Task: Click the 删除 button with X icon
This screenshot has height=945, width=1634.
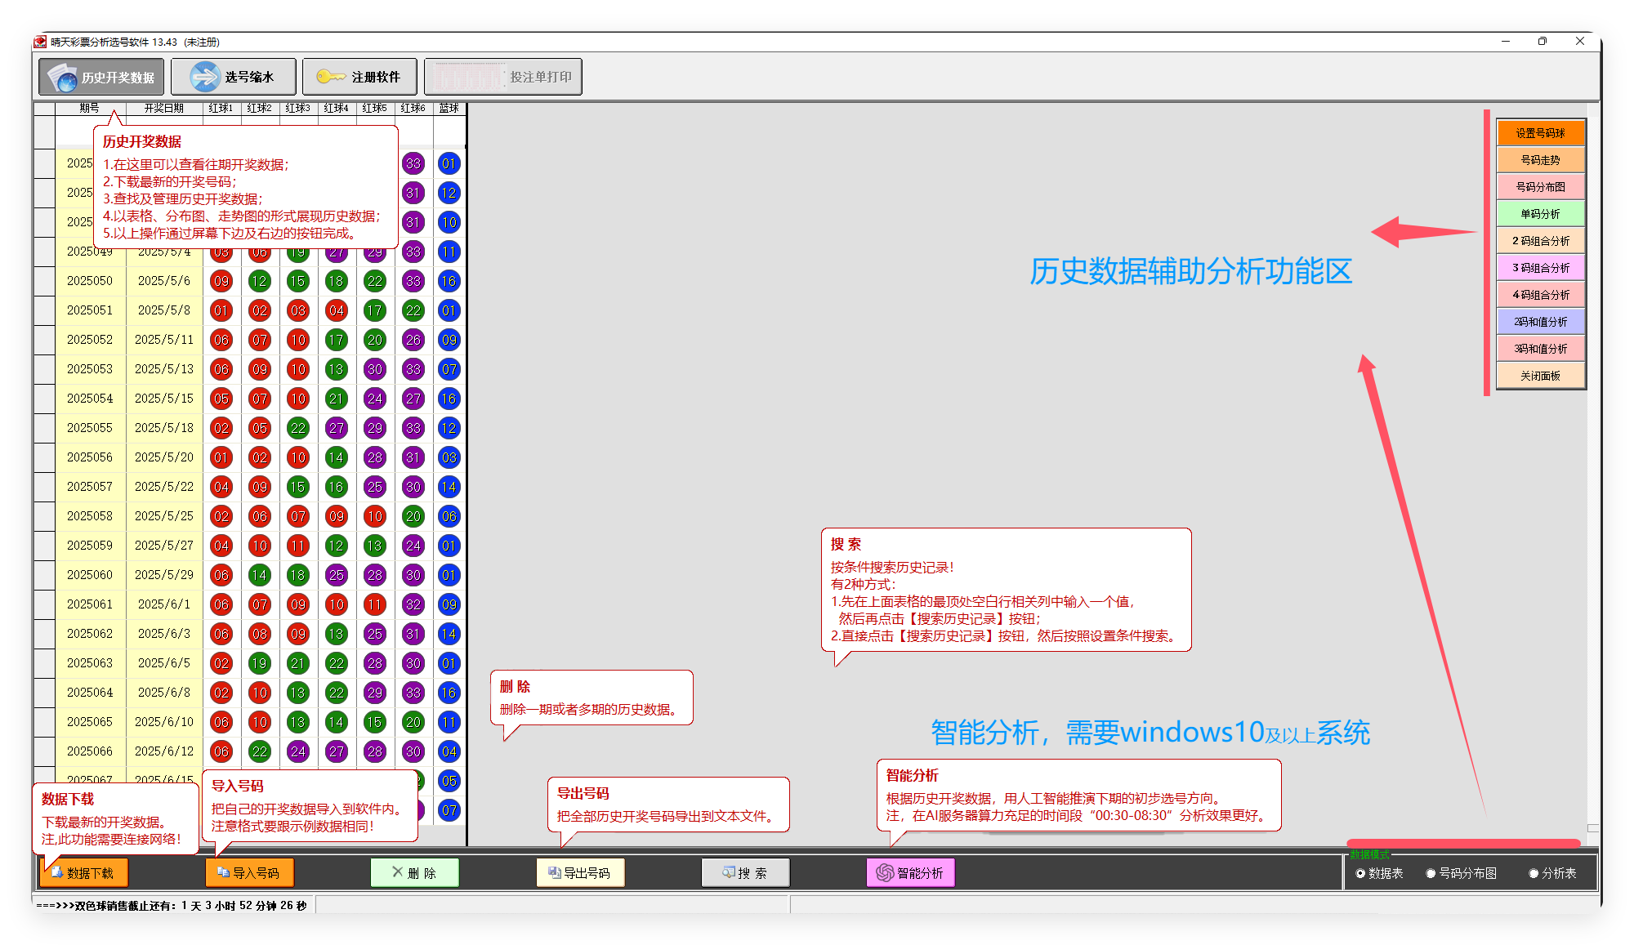Action: [x=414, y=873]
